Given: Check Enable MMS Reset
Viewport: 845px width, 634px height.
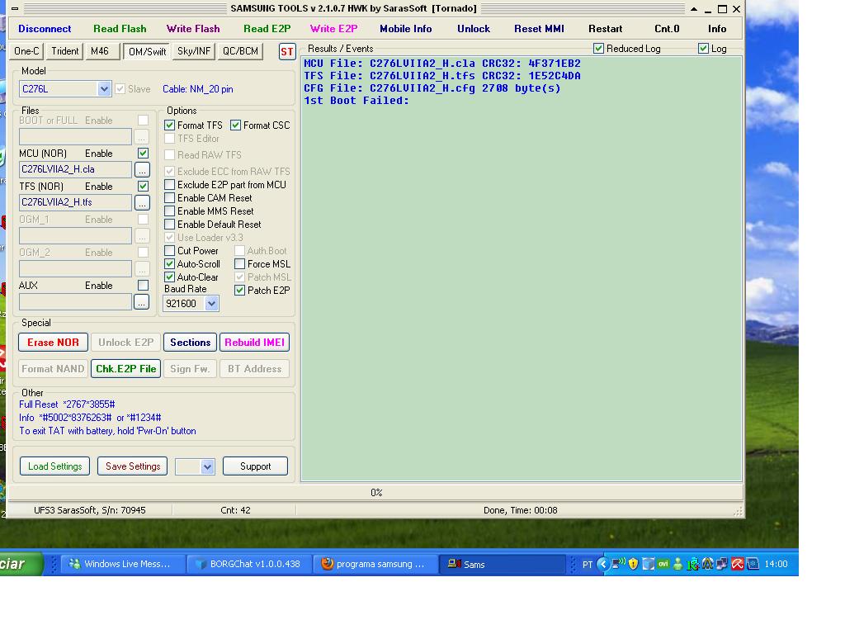Looking at the screenshot, I should click(170, 211).
